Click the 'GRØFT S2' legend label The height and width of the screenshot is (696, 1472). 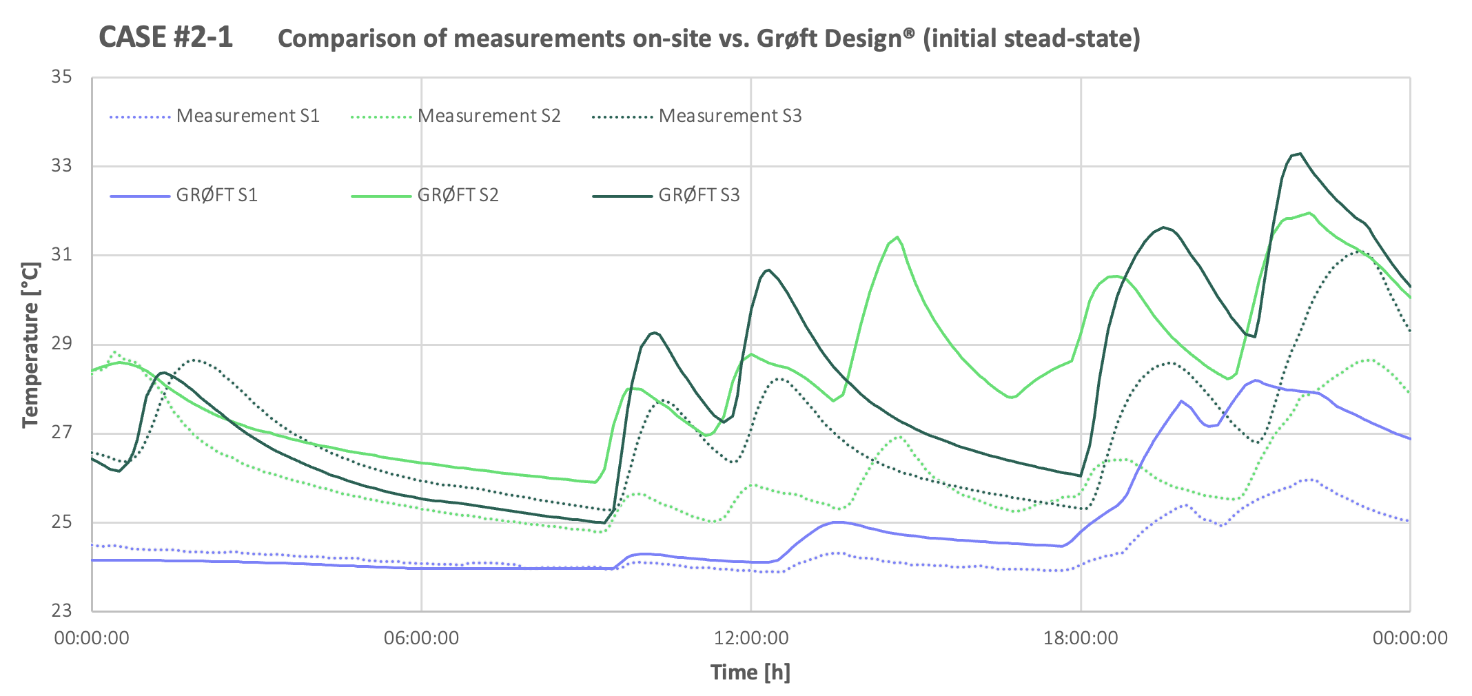click(x=458, y=195)
